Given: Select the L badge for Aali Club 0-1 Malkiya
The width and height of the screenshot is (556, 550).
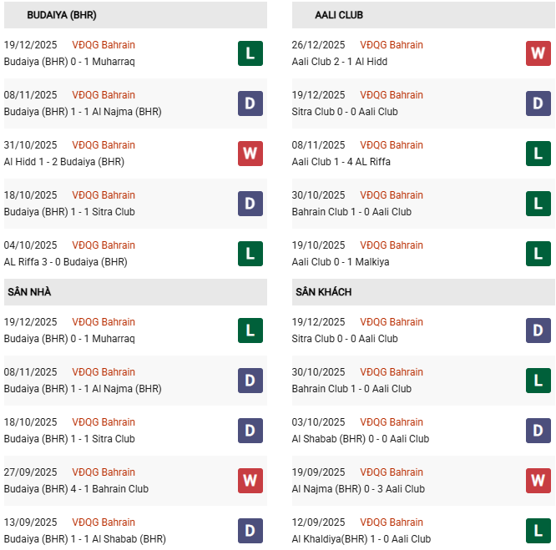Looking at the screenshot, I should [538, 254].
